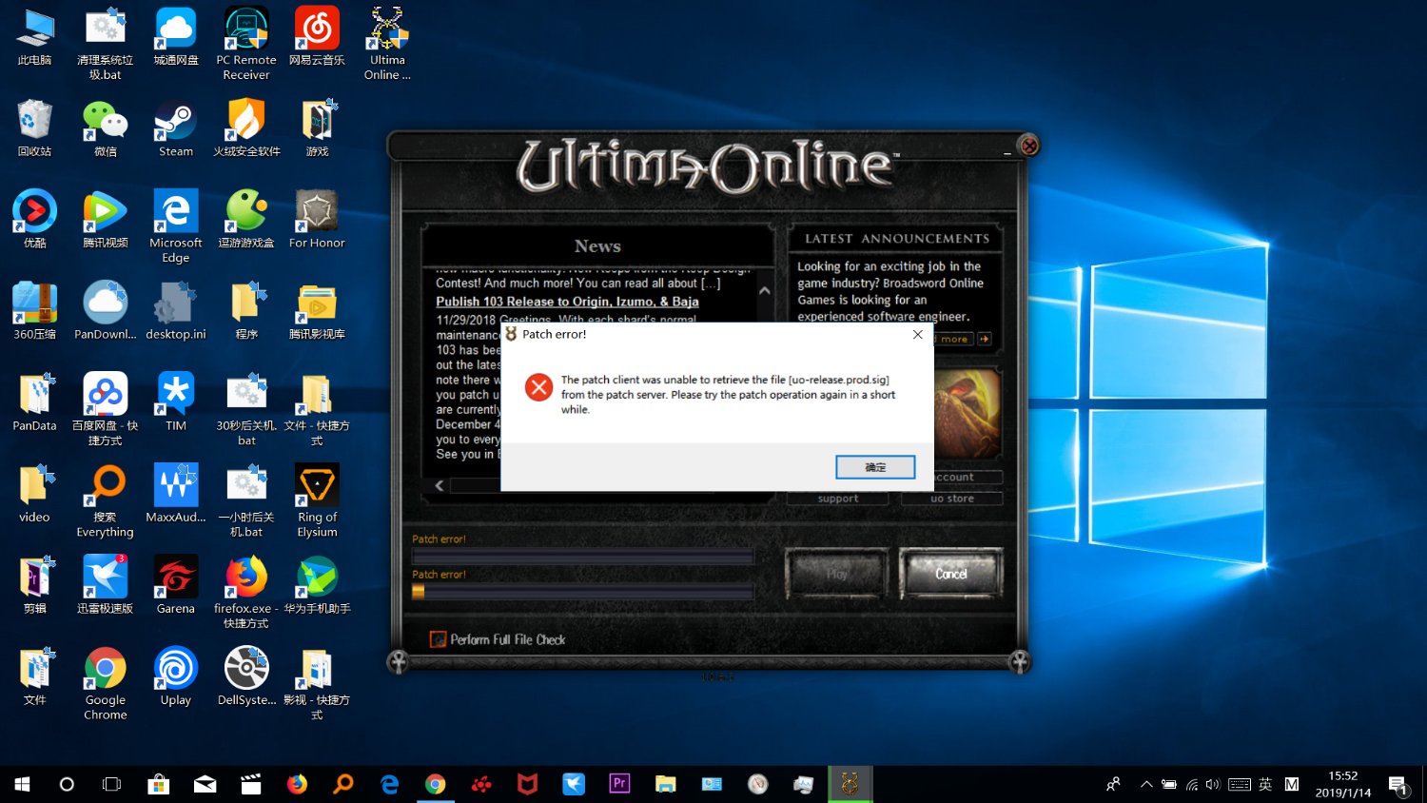Select the Google Chrome desktop icon
The image size is (1427, 803).
click(106, 683)
